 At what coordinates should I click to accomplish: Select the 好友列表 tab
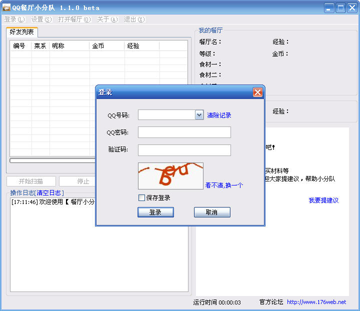22,32
